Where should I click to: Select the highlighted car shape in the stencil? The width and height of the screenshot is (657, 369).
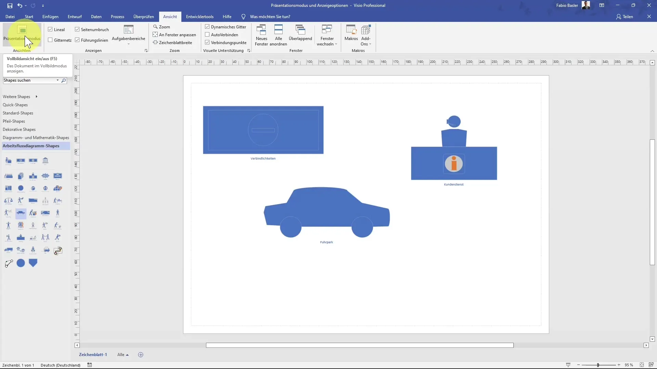tap(21, 213)
